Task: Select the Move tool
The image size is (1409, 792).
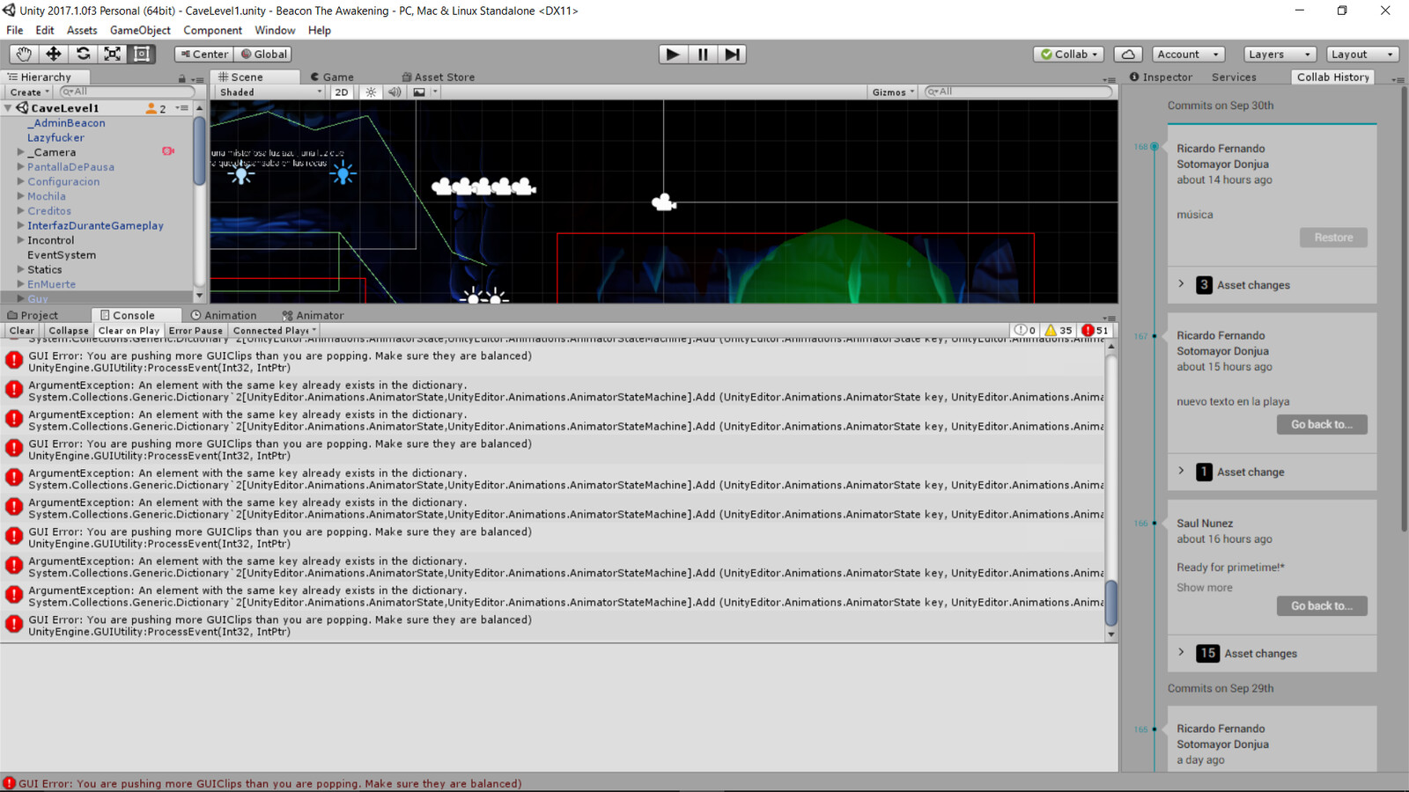Action: [53, 54]
